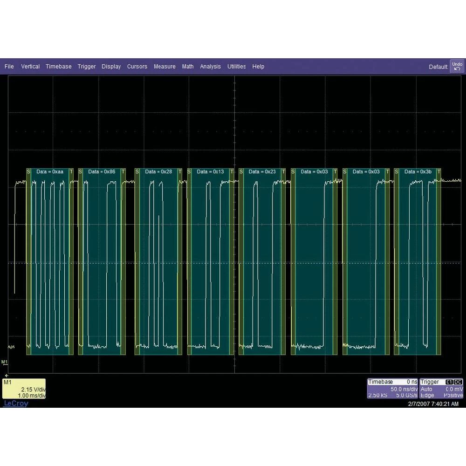466x466 pixels.
Task: Open the Display menu
Action: point(111,67)
